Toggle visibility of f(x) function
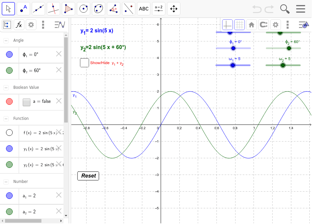 pyautogui.click(x=9, y=133)
